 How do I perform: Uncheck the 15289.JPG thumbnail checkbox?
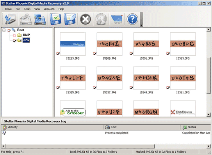click(94, 54)
